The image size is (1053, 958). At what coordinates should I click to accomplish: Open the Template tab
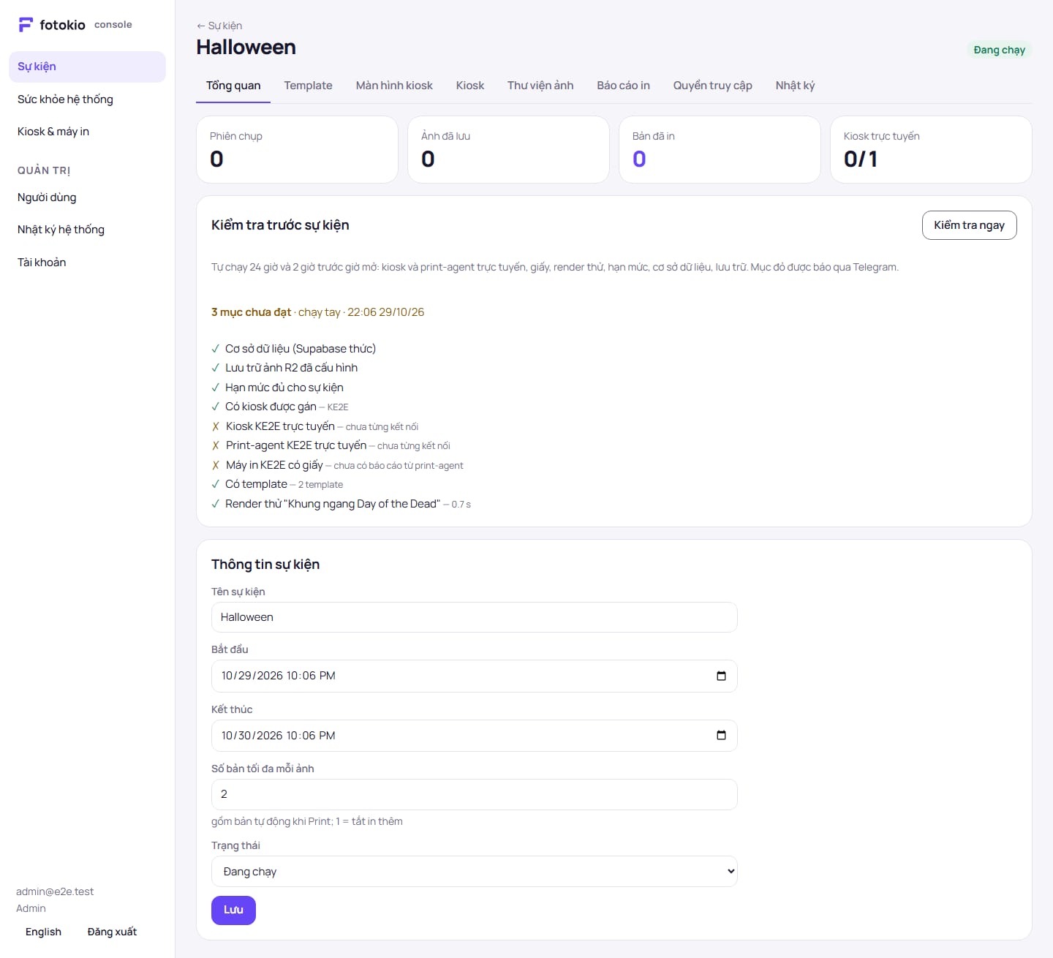click(308, 86)
